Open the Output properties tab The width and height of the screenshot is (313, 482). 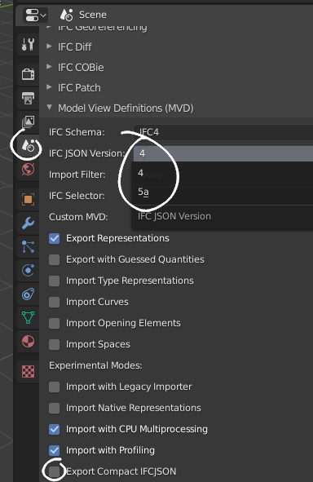click(28, 98)
